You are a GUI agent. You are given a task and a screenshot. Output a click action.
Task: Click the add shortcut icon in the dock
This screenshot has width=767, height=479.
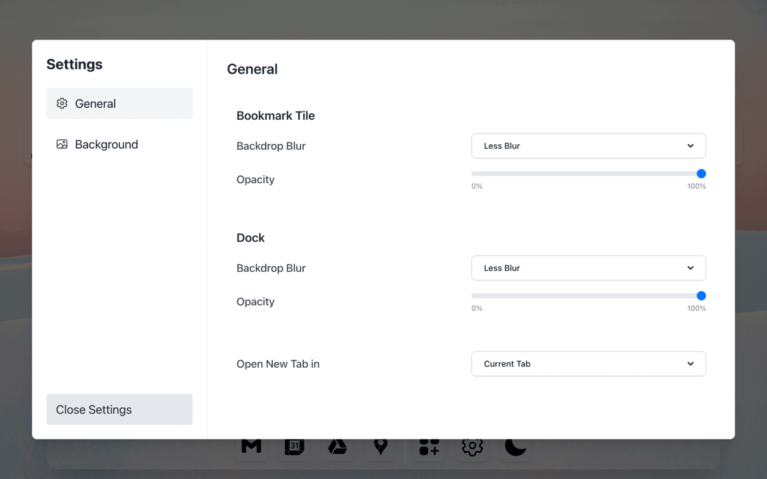428,447
